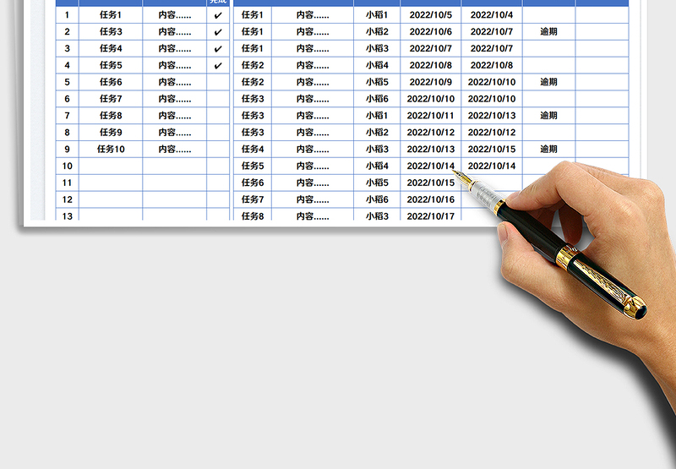
Task: Select the empty status cell after 2022/10/12
Action: point(548,132)
